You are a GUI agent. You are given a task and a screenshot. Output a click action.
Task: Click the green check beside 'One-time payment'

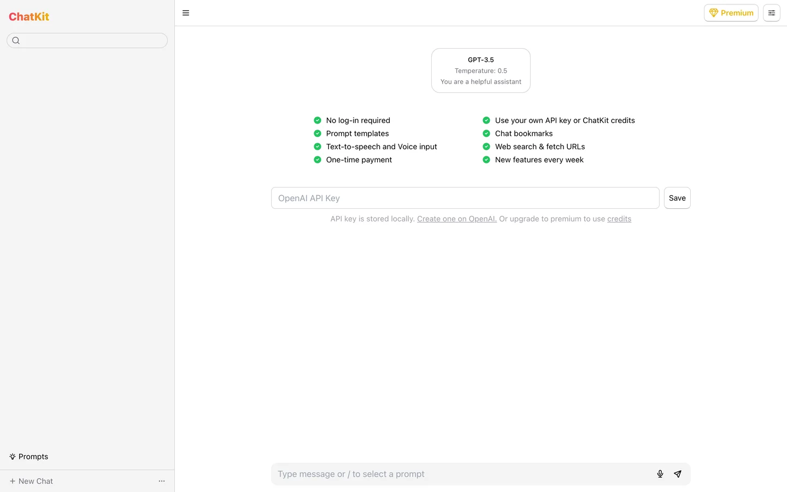tap(318, 160)
